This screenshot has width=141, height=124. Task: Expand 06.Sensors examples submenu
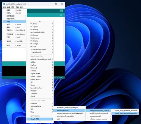(x=40, y=38)
